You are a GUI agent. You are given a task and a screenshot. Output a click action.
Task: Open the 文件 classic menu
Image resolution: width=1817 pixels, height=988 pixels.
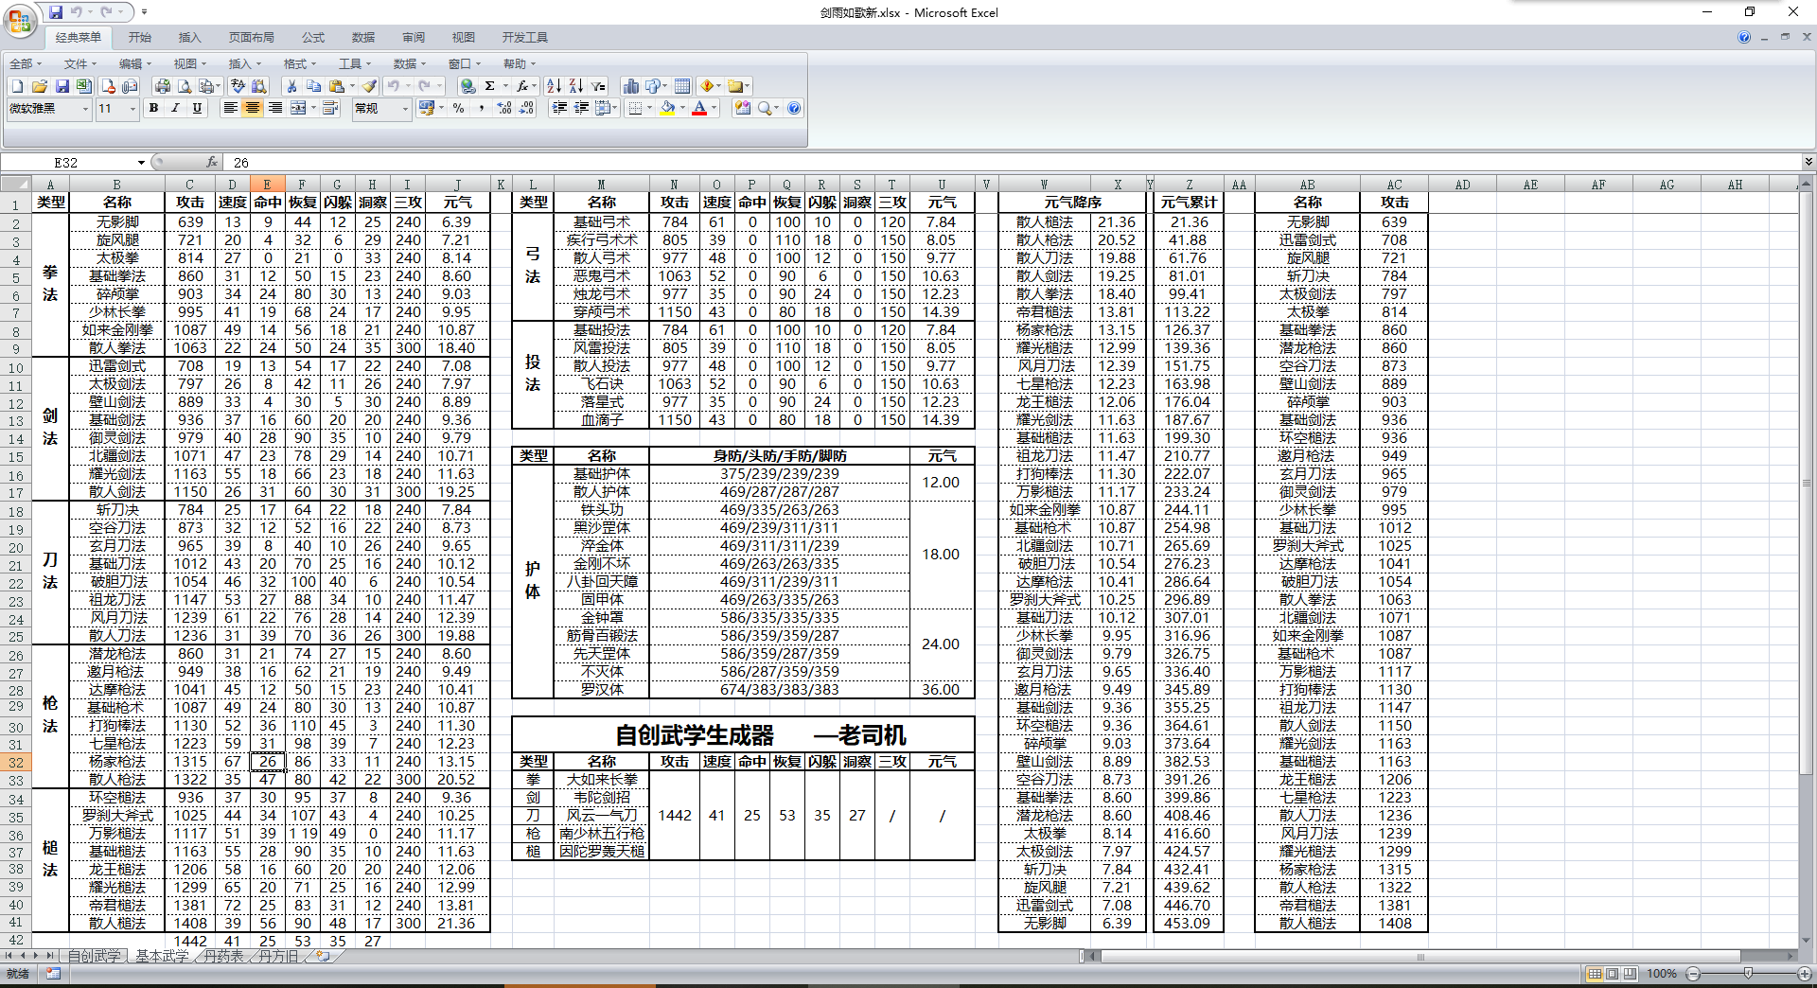(80, 63)
